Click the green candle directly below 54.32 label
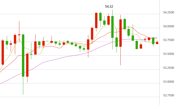 point(113,26)
